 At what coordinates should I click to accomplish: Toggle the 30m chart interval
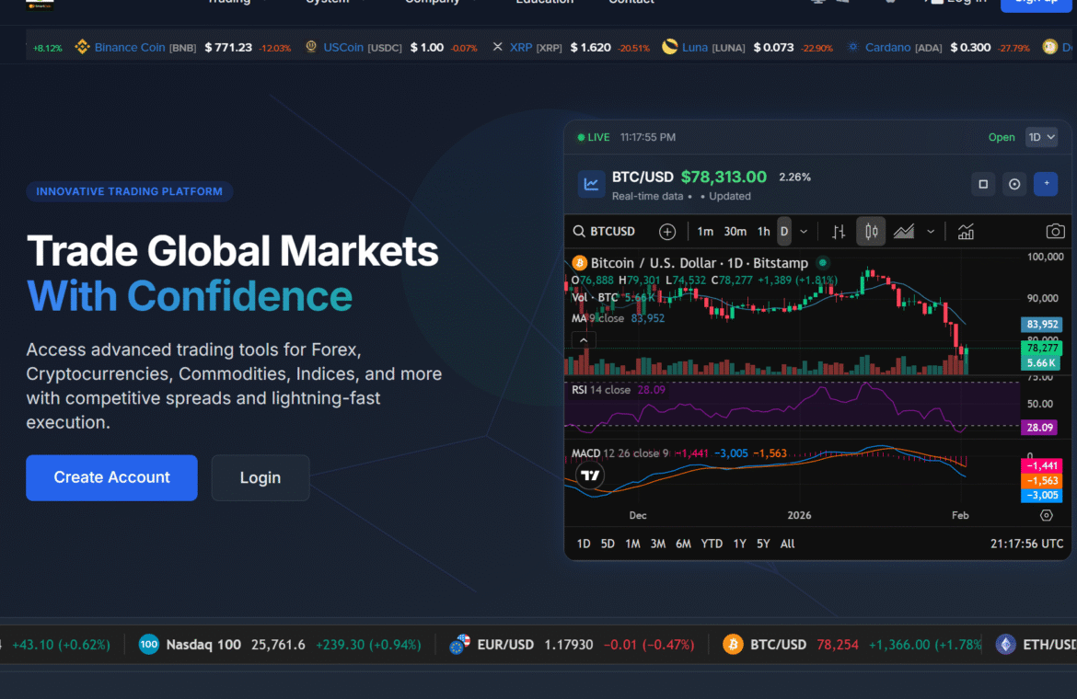click(735, 232)
